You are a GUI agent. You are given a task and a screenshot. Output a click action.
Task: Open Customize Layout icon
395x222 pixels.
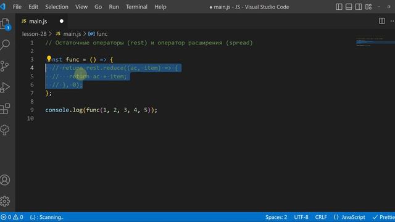[x=368, y=7]
